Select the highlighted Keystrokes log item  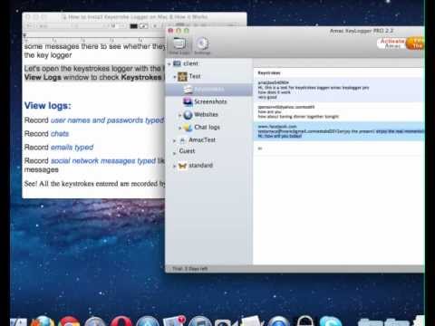coord(209,90)
